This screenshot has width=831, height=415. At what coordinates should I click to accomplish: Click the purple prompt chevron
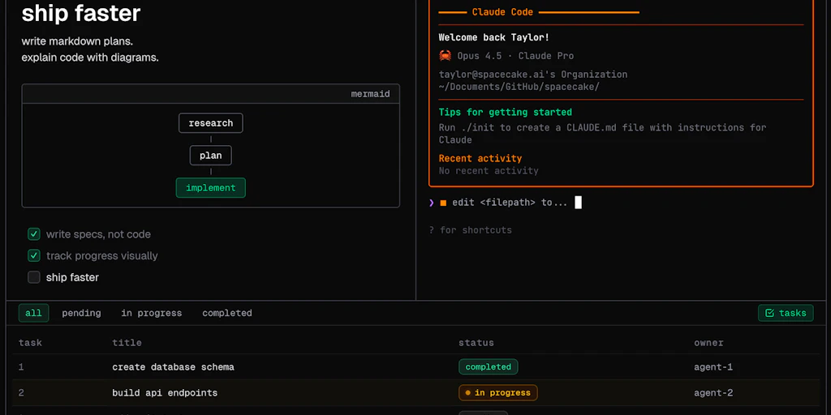[432, 203]
